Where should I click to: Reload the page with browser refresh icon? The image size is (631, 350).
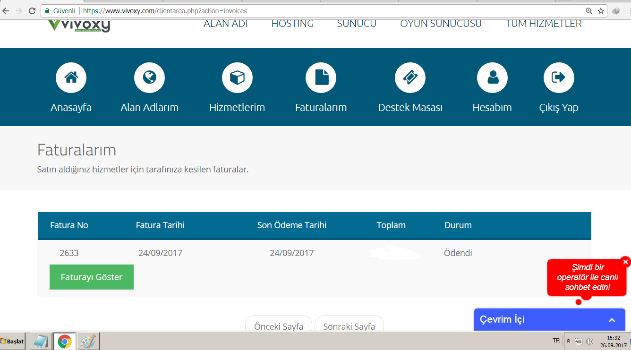pyautogui.click(x=32, y=10)
